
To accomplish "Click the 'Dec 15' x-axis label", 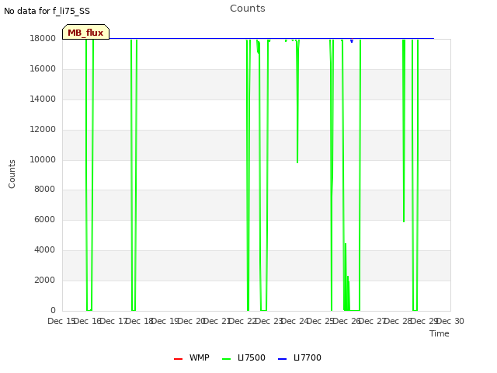I will [61, 321].
